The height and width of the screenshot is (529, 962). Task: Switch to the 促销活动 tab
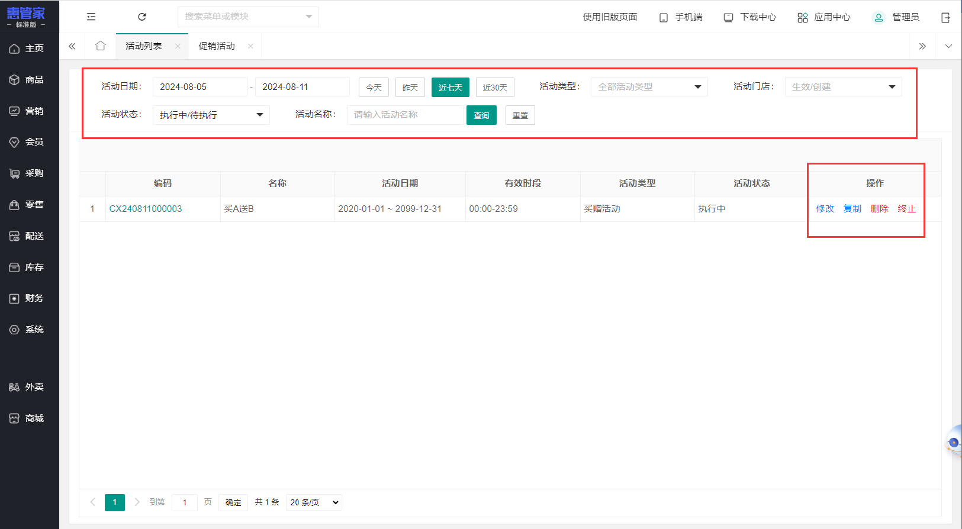[217, 46]
